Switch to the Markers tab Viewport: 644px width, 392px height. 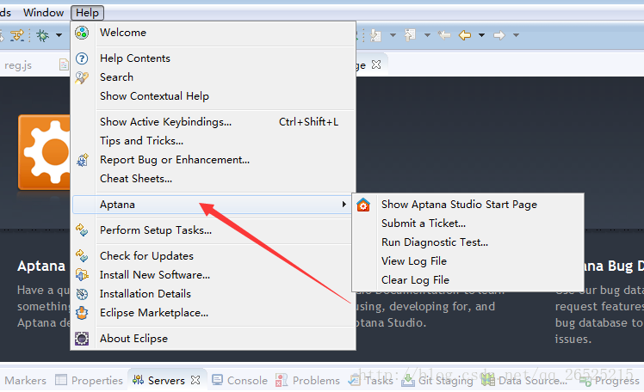tap(26, 381)
